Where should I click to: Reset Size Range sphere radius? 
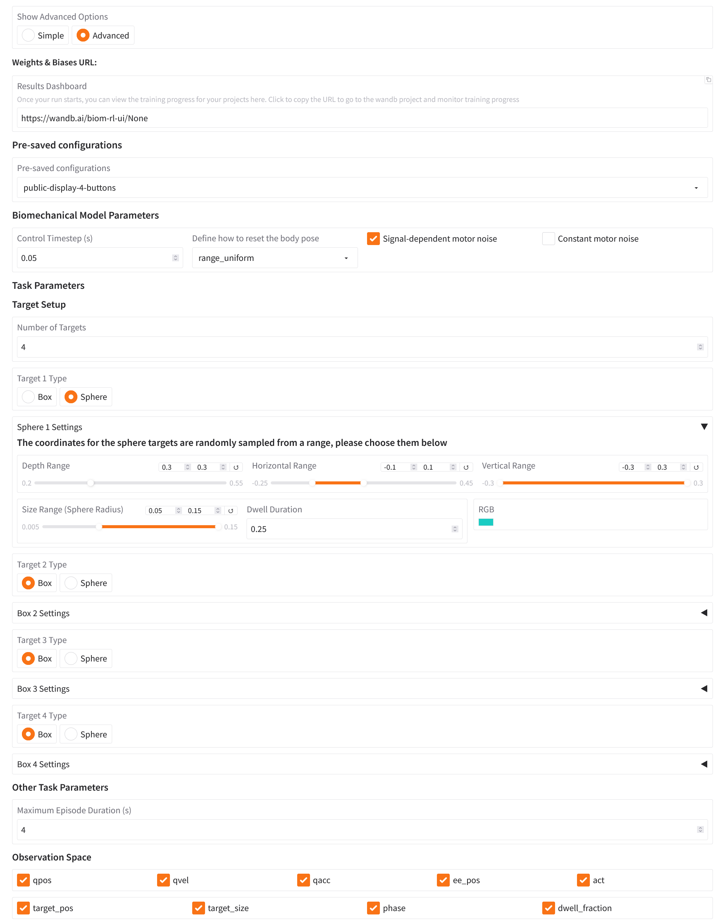(x=230, y=511)
